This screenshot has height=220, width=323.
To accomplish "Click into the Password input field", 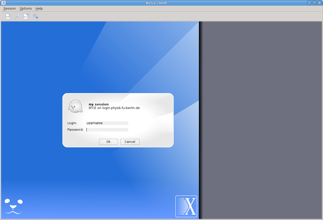I will [x=107, y=130].
